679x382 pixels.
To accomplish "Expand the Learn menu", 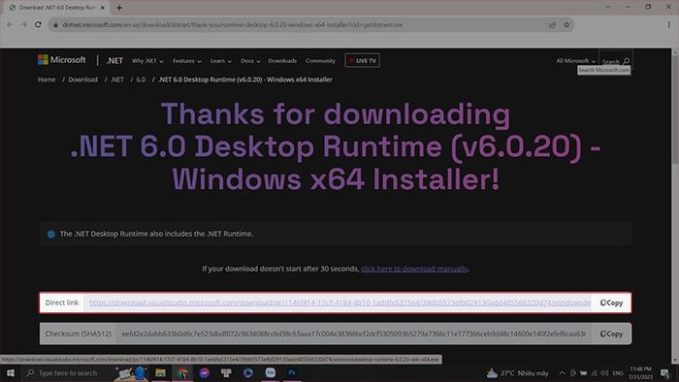I will (221, 61).
